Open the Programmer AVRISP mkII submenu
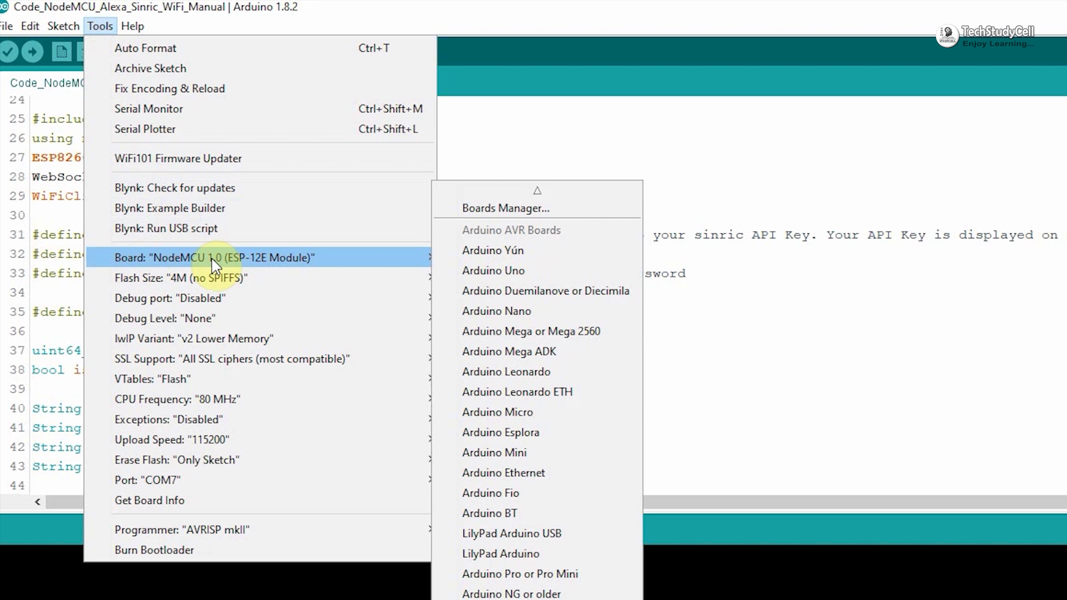 click(x=182, y=530)
